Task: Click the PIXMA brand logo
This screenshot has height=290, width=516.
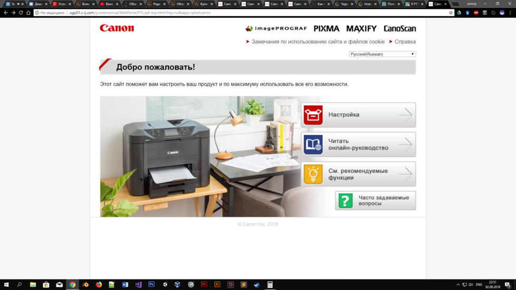Action: tap(326, 28)
